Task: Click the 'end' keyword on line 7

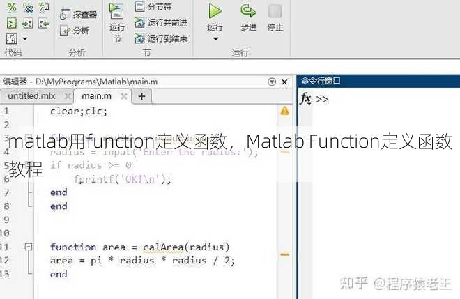Action: [59, 192]
